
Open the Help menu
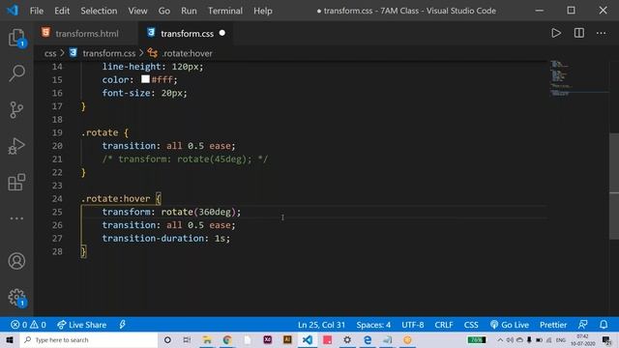pos(263,11)
